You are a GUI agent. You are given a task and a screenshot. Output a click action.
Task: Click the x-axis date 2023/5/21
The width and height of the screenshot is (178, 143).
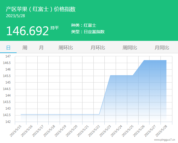click(83, 131)
